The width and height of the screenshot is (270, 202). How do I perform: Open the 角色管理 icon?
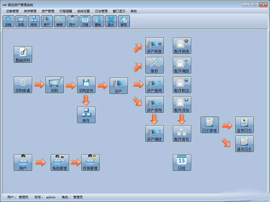click(x=60, y=162)
